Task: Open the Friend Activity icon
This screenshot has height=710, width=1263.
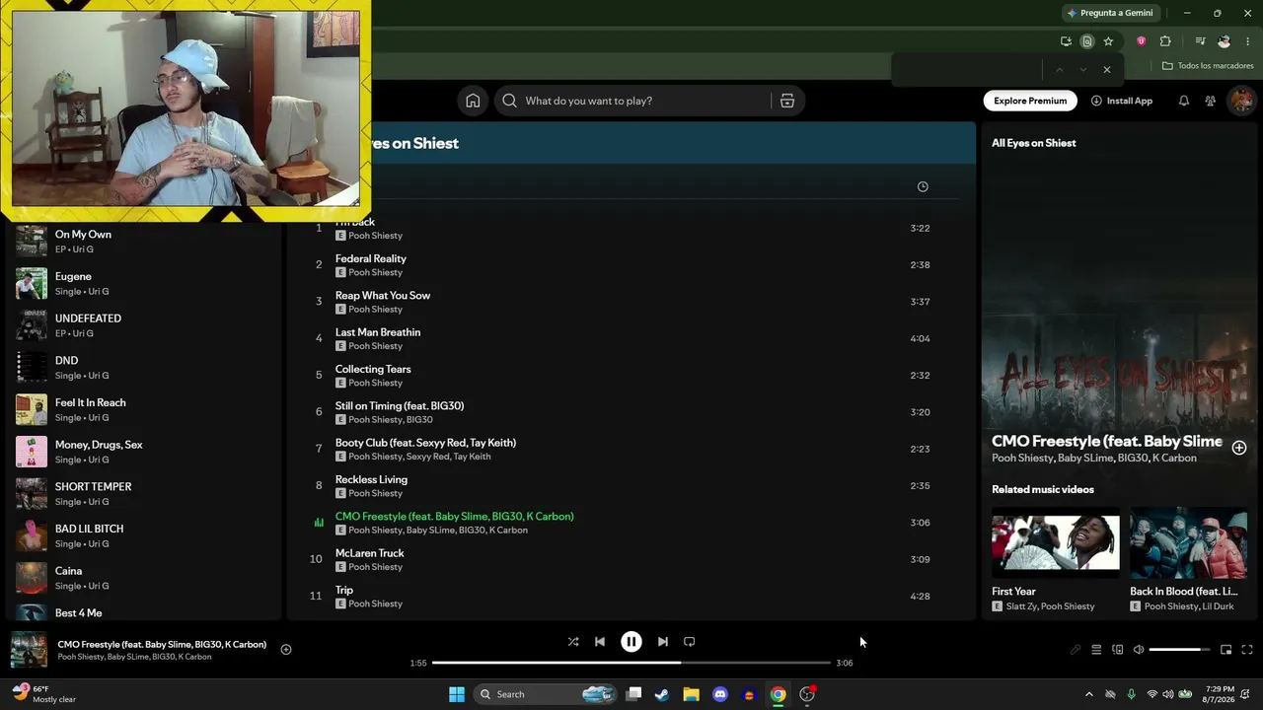Action: pyautogui.click(x=1211, y=101)
